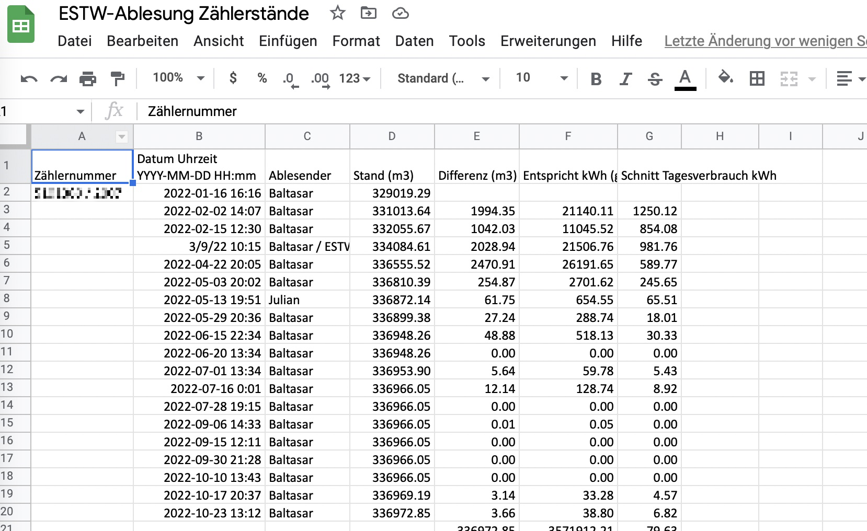
Task: Open the borders tool
Action: tap(757, 79)
